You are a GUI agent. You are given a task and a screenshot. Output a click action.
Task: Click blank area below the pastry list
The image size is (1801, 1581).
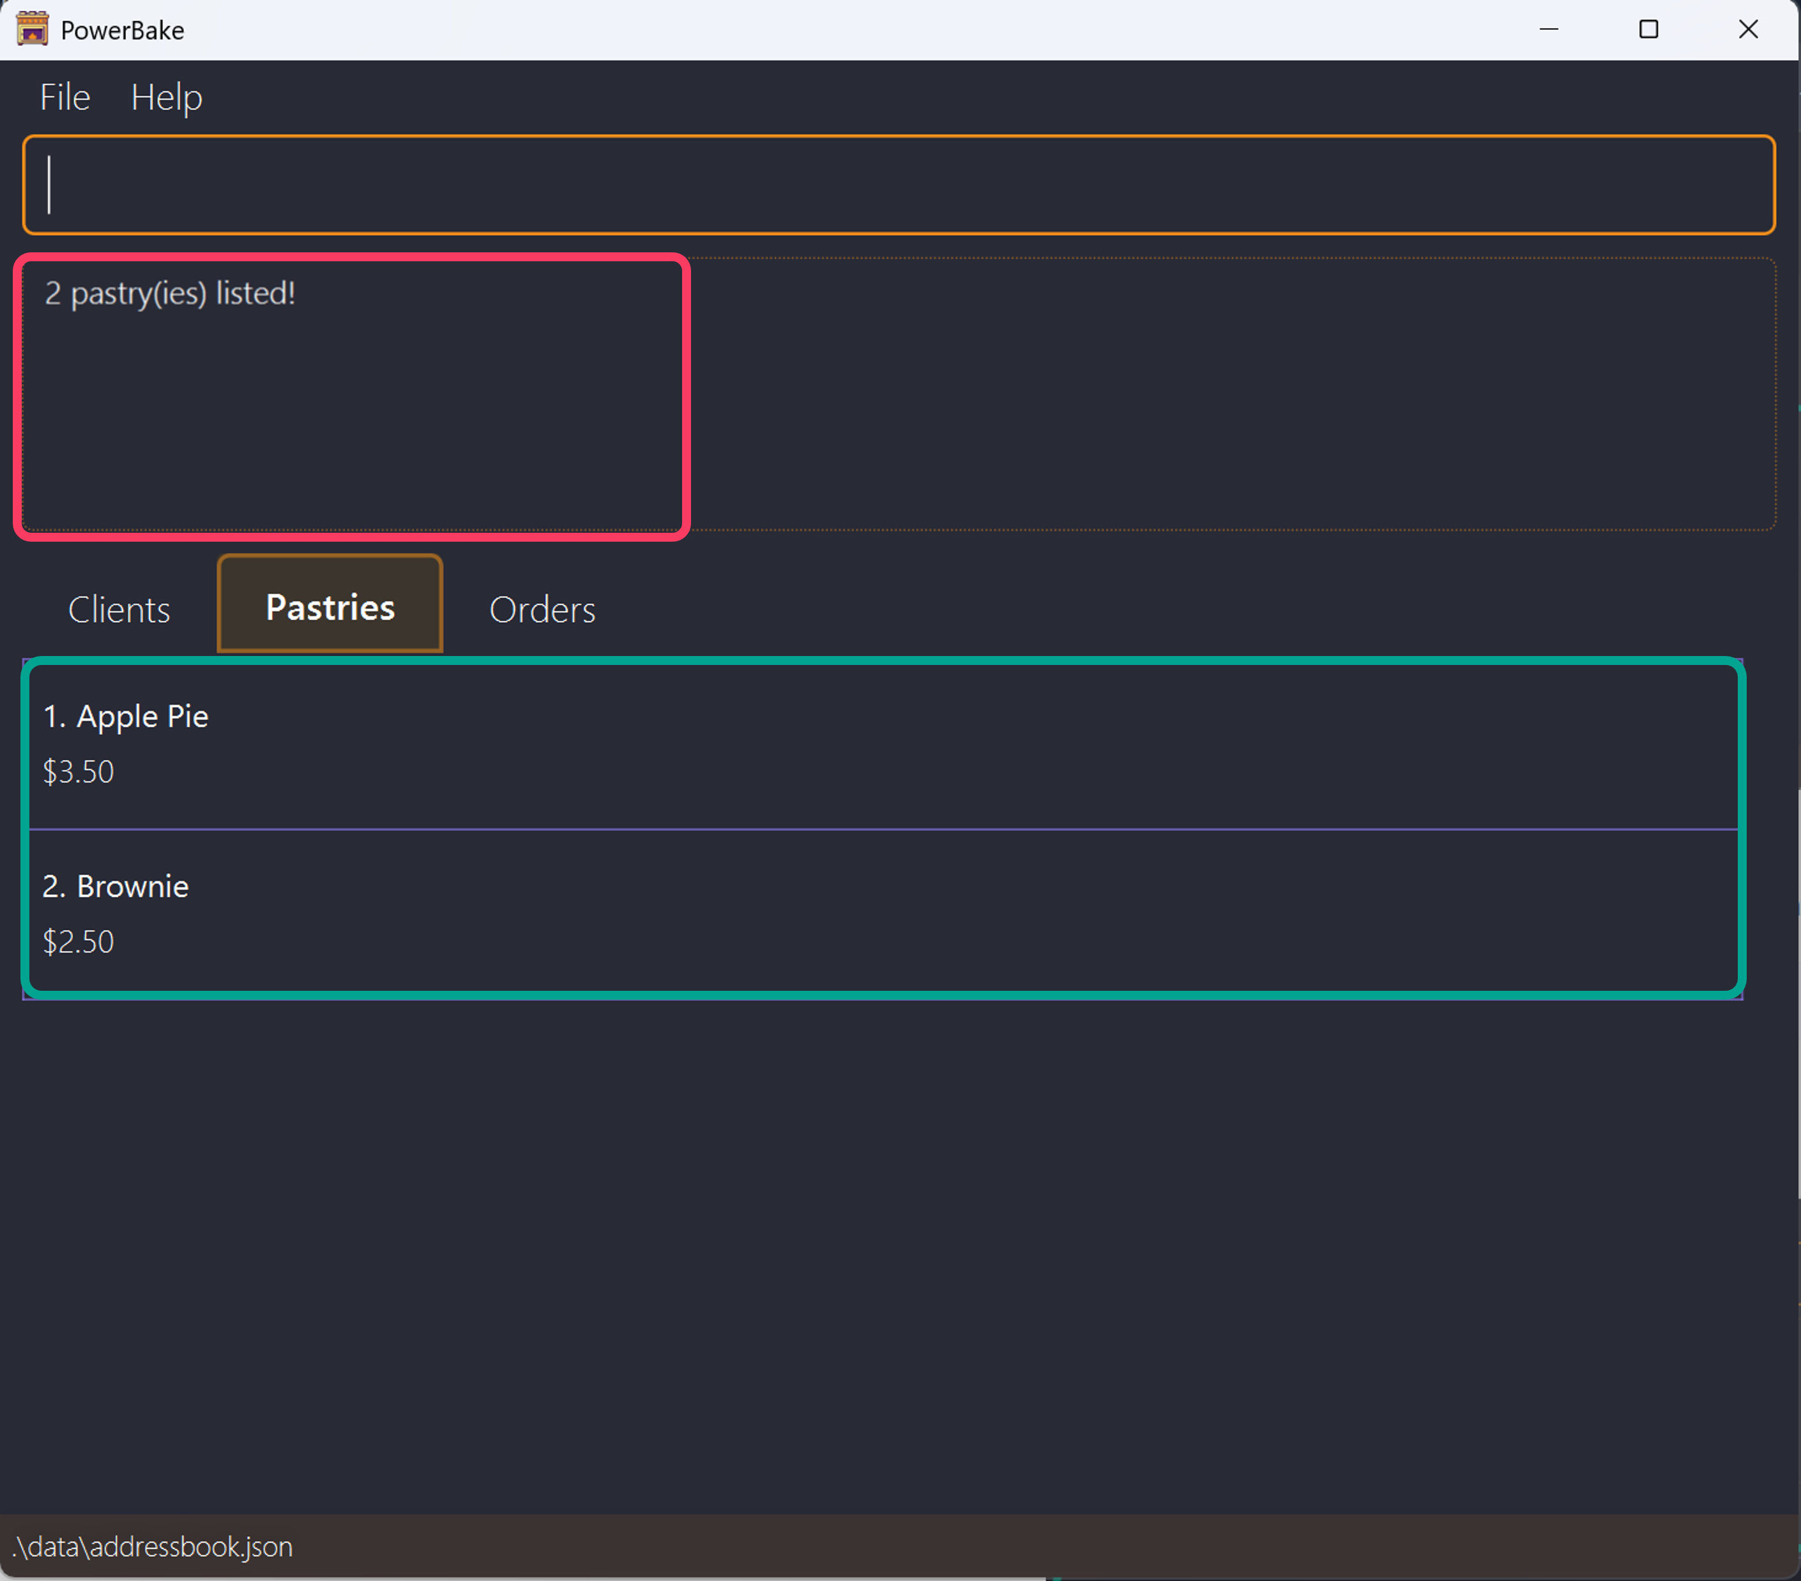[881, 1251]
